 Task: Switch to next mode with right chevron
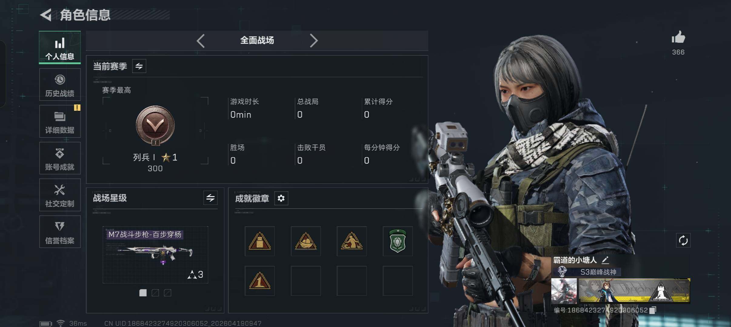pos(314,41)
